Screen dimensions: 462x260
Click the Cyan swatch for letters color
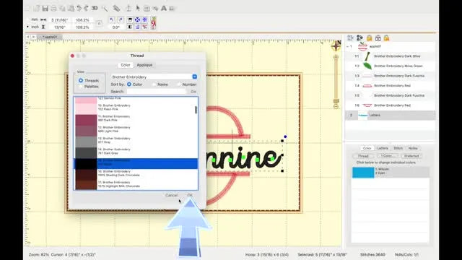[x=363, y=173]
